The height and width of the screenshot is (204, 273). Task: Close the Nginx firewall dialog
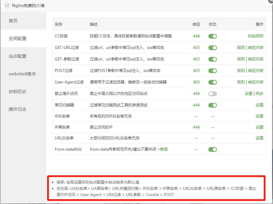pyautogui.click(x=271, y=1)
